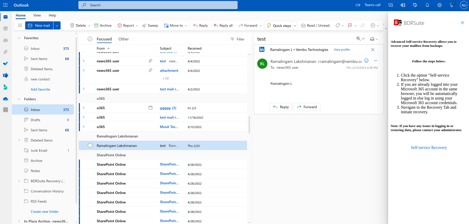Toggle select-all circle above message list

tap(90, 39)
